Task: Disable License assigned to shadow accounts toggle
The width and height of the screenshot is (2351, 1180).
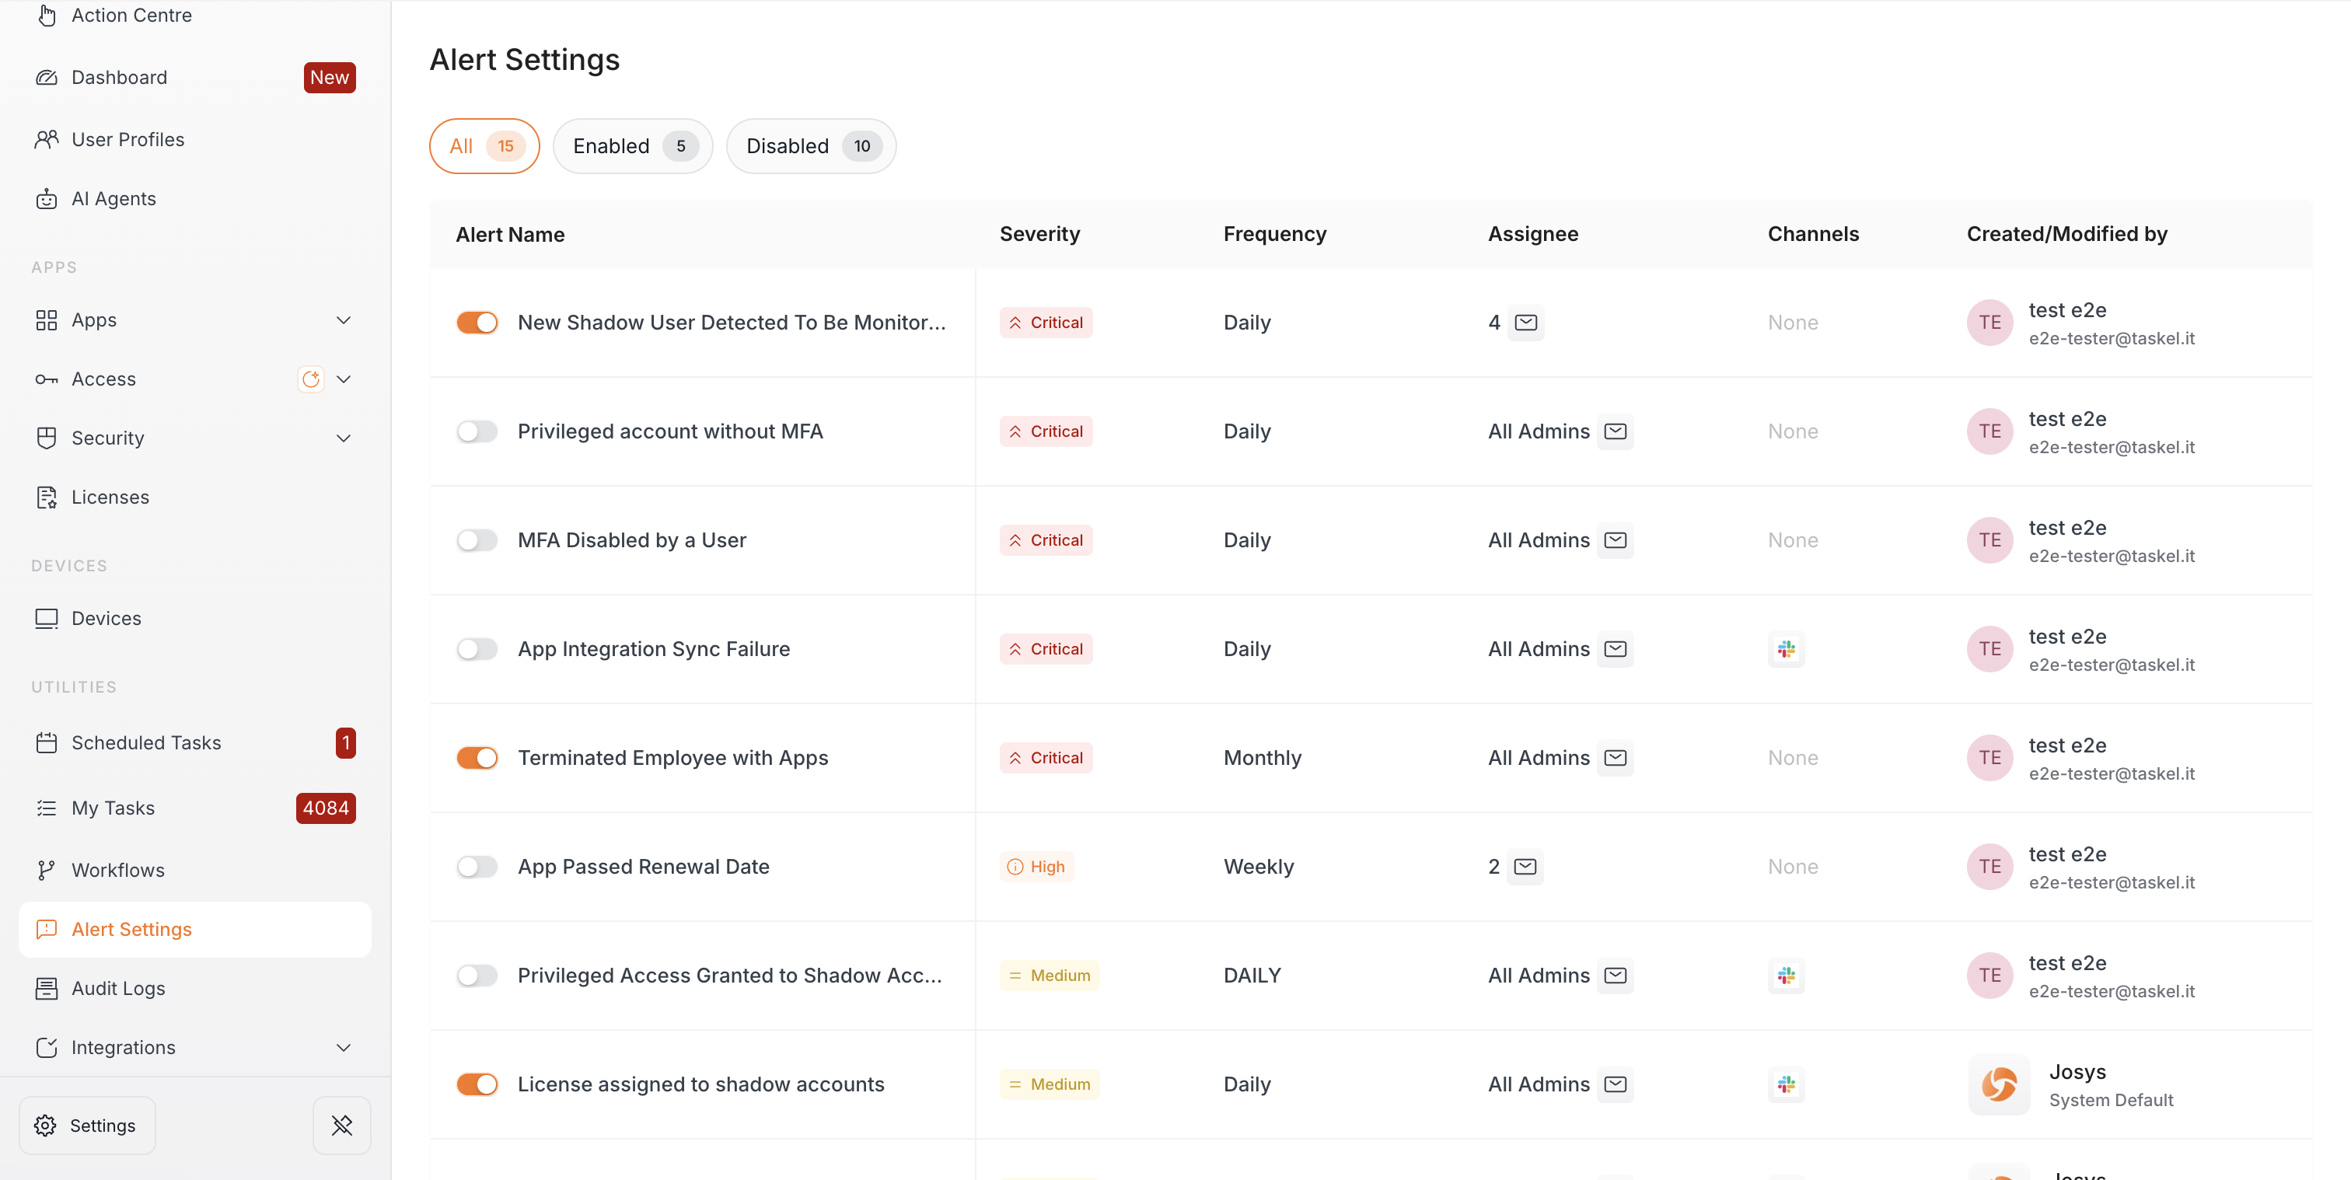Action: pyautogui.click(x=477, y=1084)
